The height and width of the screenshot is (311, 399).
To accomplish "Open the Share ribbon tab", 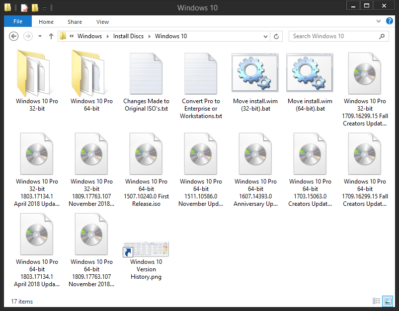I will tap(75, 22).
